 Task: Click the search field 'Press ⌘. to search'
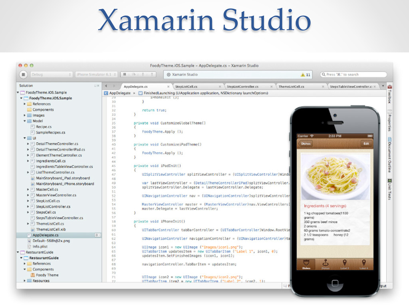click(353, 74)
